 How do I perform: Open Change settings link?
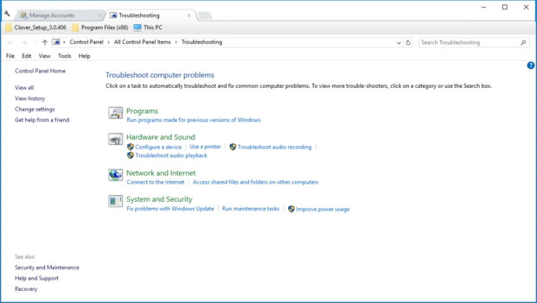[x=35, y=109]
